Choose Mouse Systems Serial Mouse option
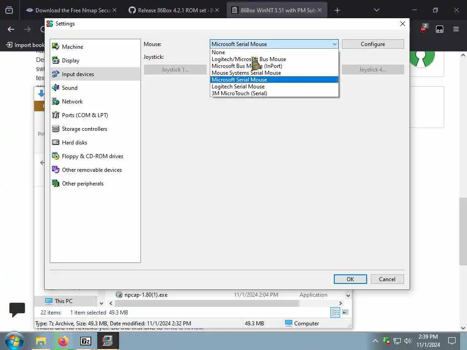Screen dimensions: 467x350 pyautogui.click(x=274, y=73)
